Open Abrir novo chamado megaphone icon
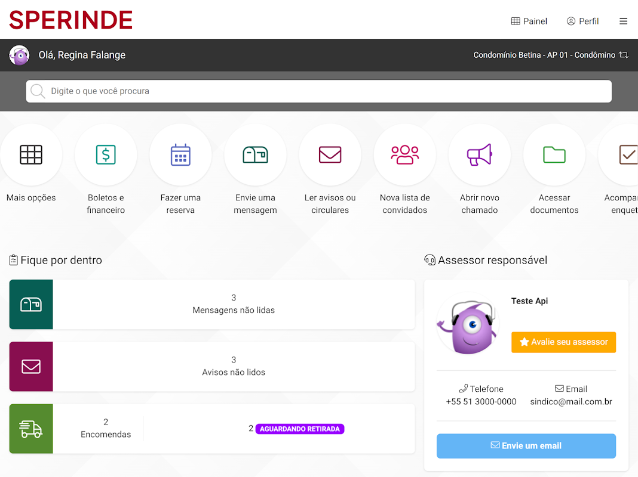 tap(479, 154)
